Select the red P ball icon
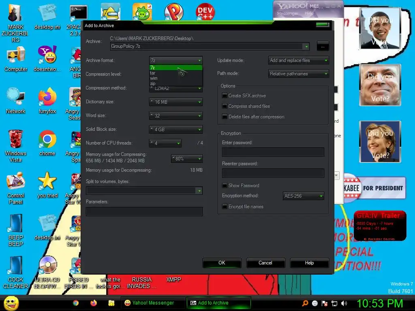Viewport: 415px width, 311px height. (173, 12)
